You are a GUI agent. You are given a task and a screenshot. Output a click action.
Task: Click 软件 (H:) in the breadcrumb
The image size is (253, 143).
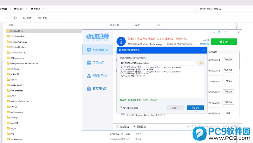pos(19,9)
